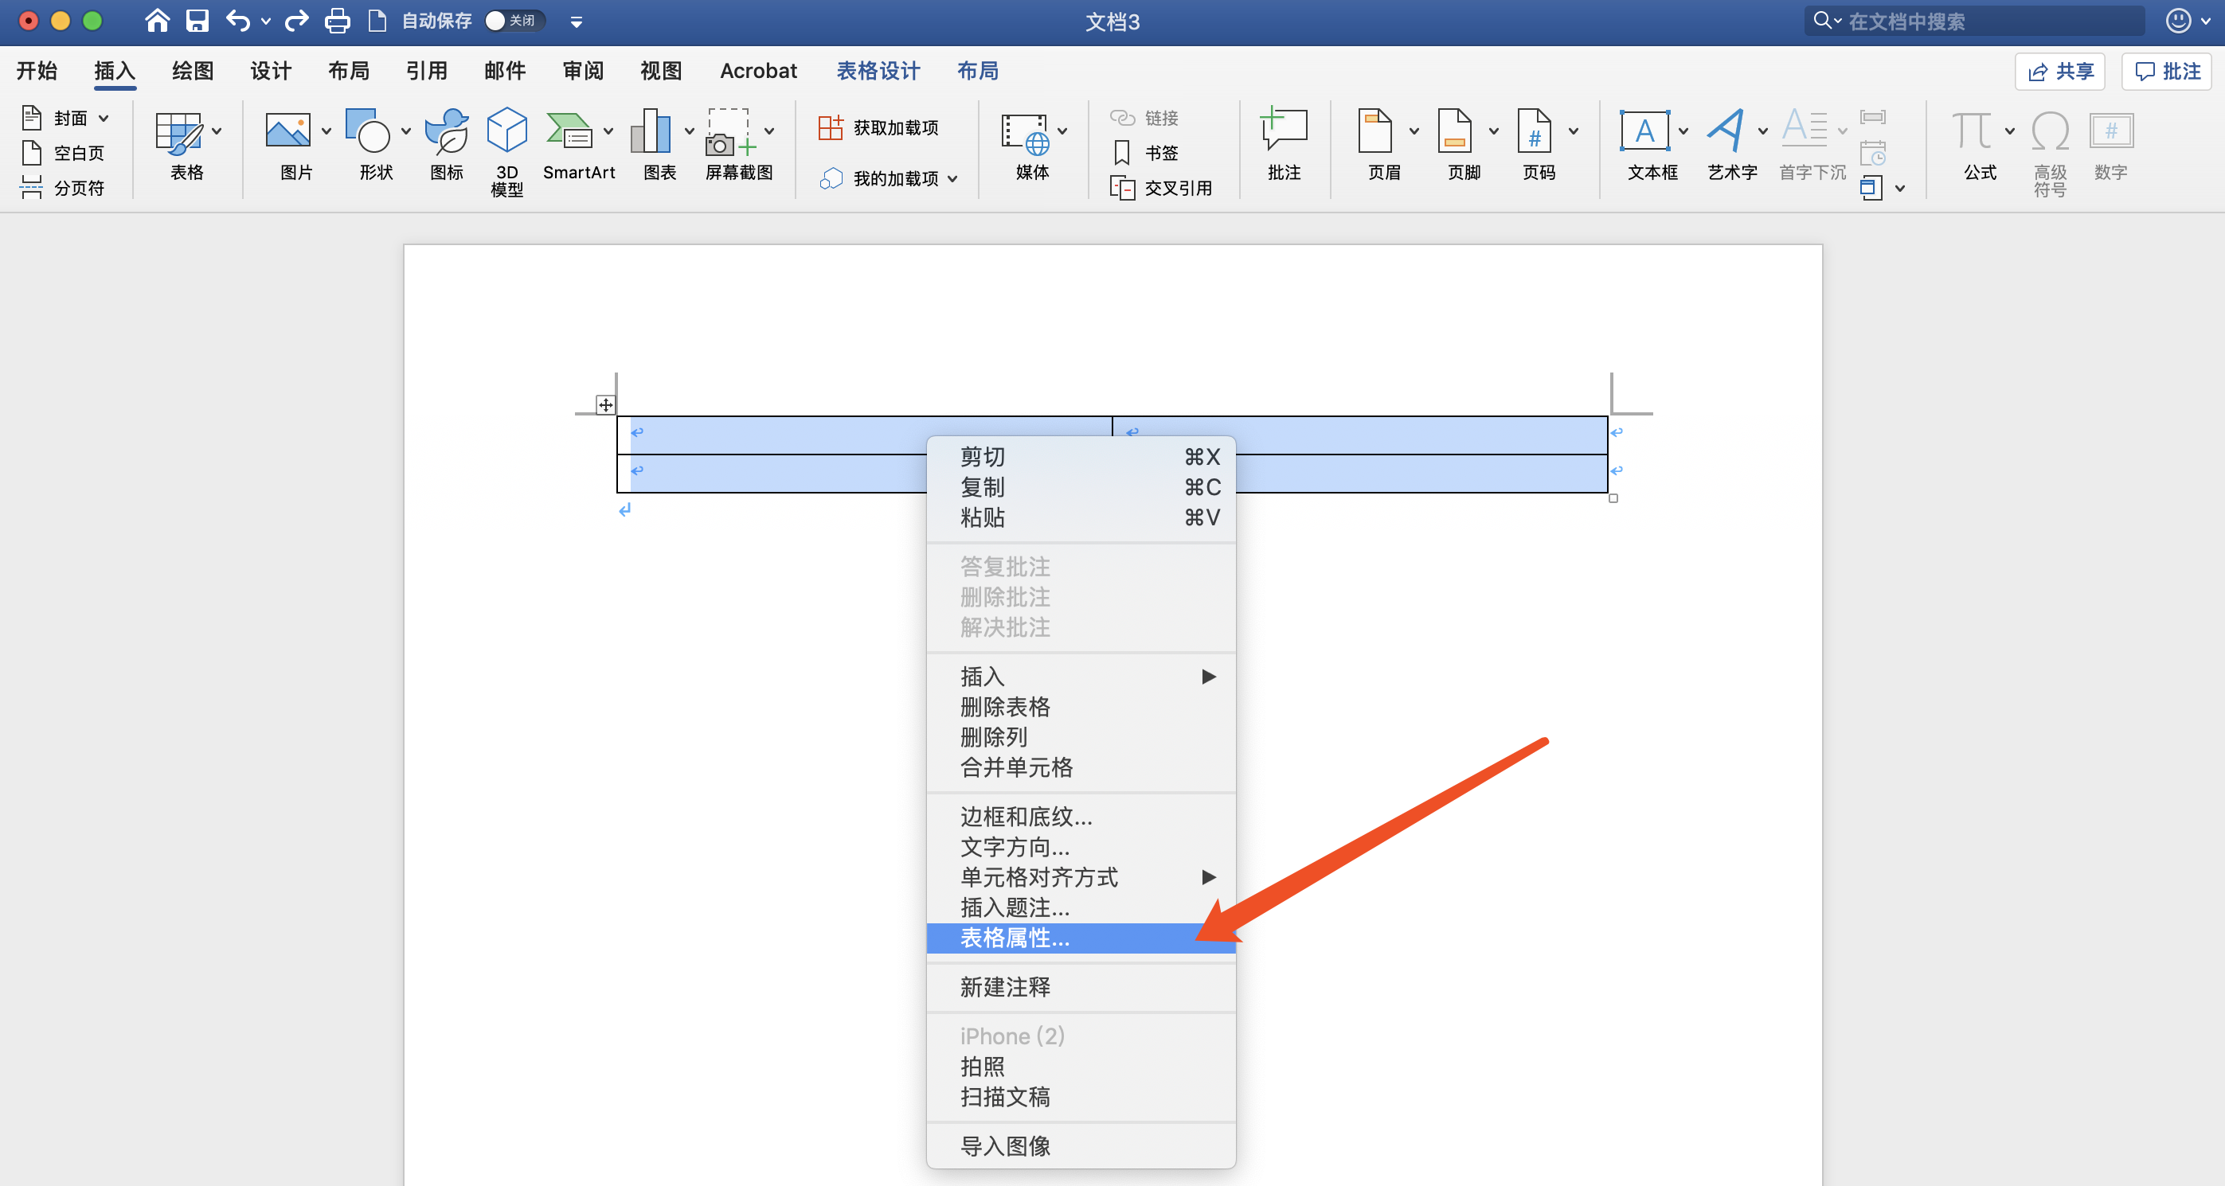
Task: Expand the 表格 table dropdown arrow
Action: coord(217,131)
